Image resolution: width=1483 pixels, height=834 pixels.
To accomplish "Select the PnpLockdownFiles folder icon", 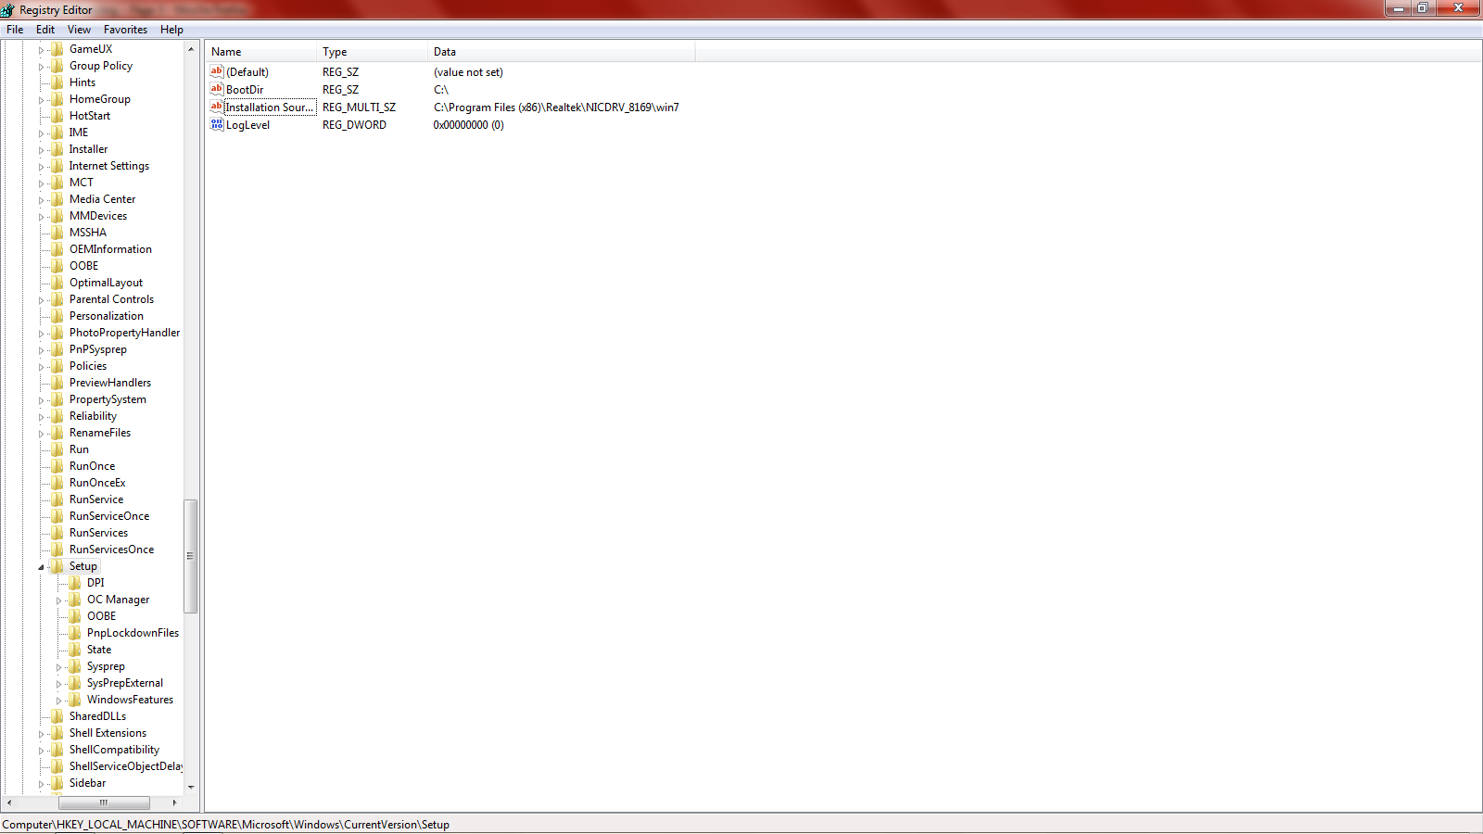I will (75, 633).
